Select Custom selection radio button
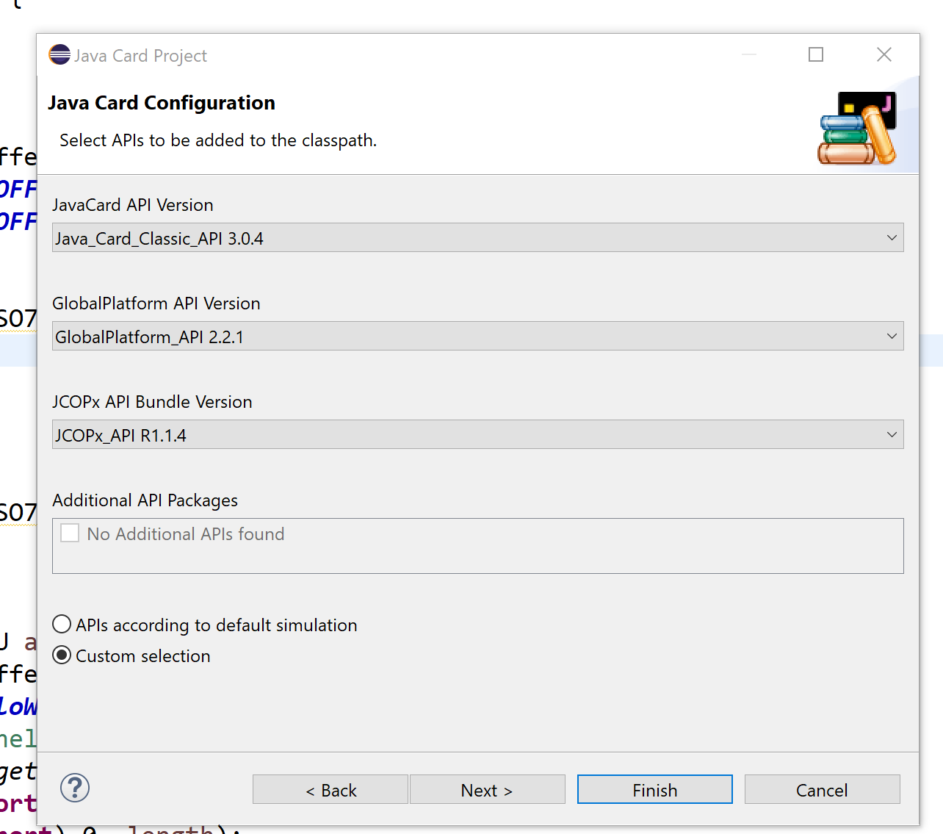Screen dimensions: 943x834 pos(62,655)
